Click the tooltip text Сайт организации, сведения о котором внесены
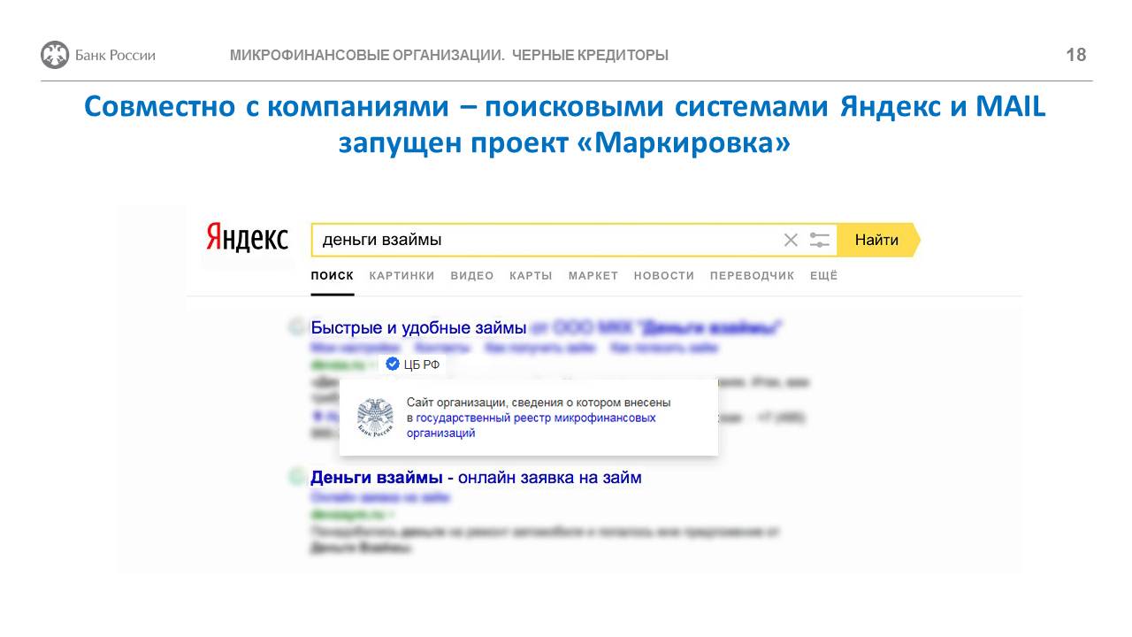Image resolution: width=1132 pixels, height=637 pixels. (x=539, y=403)
